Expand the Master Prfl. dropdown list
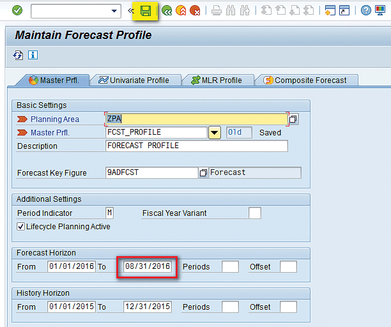 tap(215, 133)
